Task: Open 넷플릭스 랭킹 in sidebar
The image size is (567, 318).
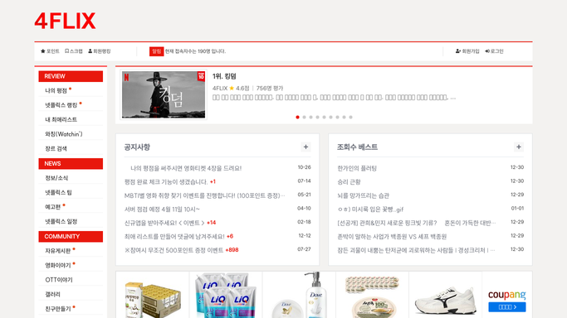Action: (x=61, y=105)
